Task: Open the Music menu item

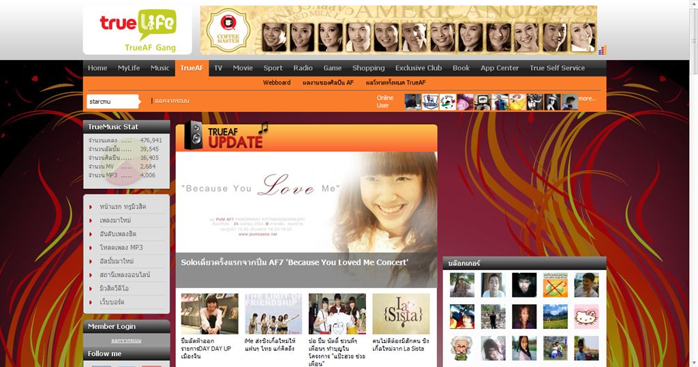Action: pyautogui.click(x=160, y=68)
